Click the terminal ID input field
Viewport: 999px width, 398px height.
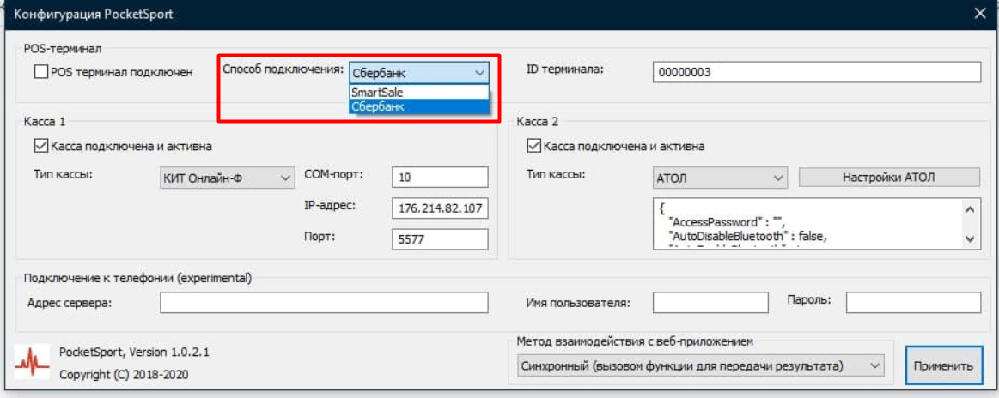point(815,73)
